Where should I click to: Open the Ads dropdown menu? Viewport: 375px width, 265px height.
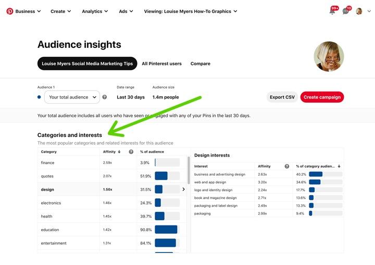click(126, 11)
